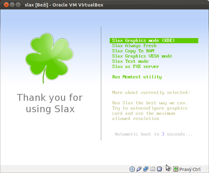
Task: Select Slax Graphics mode (KDE) boot entry
Action: 154,41
